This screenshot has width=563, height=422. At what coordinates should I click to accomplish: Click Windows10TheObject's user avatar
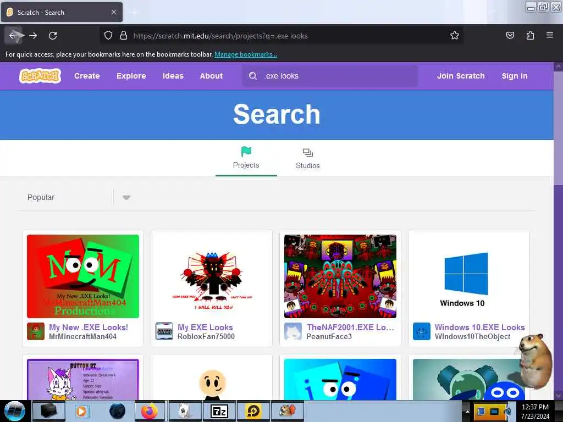pos(422,331)
